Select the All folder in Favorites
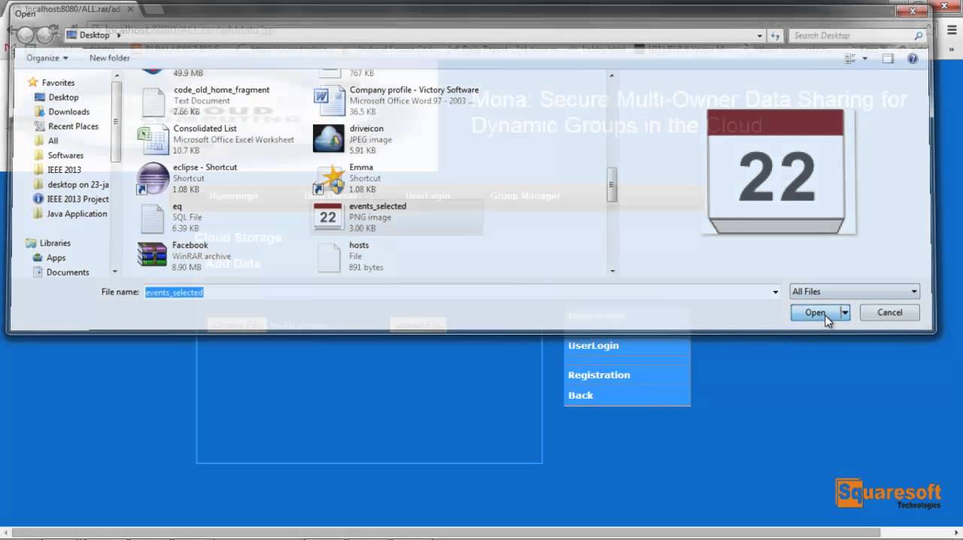Viewport: 963px width, 540px height. click(x=53, y=141)
